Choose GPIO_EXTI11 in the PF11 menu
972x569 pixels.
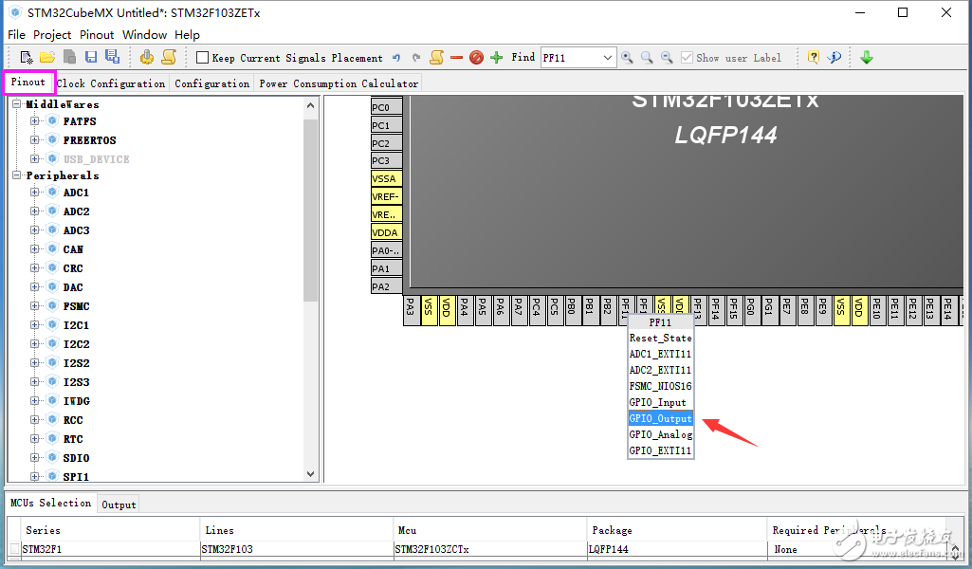(660, 450)
